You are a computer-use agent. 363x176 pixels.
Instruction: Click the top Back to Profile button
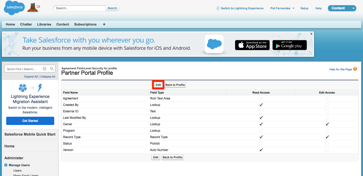point(175,85)
